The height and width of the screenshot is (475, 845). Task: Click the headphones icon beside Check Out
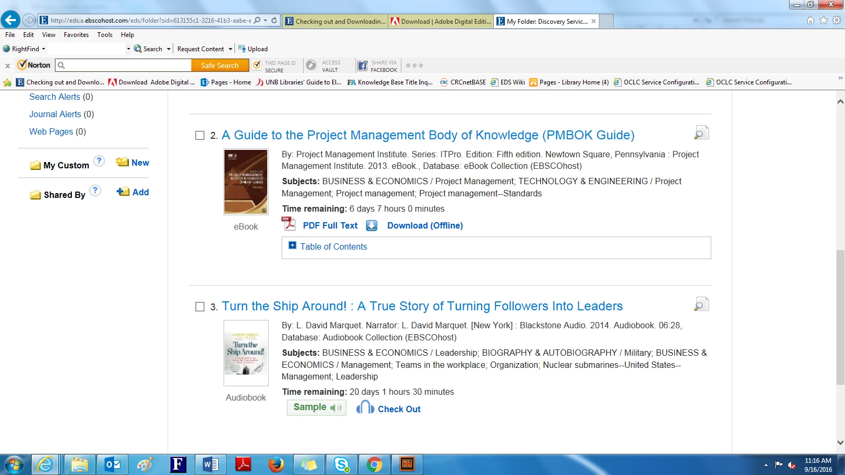pos(365,407)
